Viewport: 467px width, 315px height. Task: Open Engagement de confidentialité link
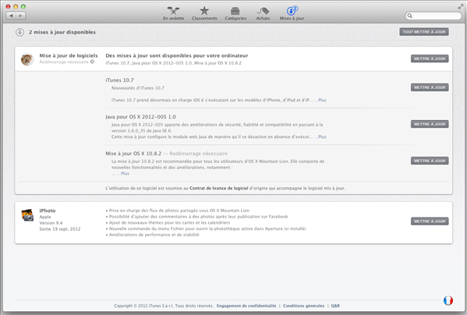(x=246, y=306)
